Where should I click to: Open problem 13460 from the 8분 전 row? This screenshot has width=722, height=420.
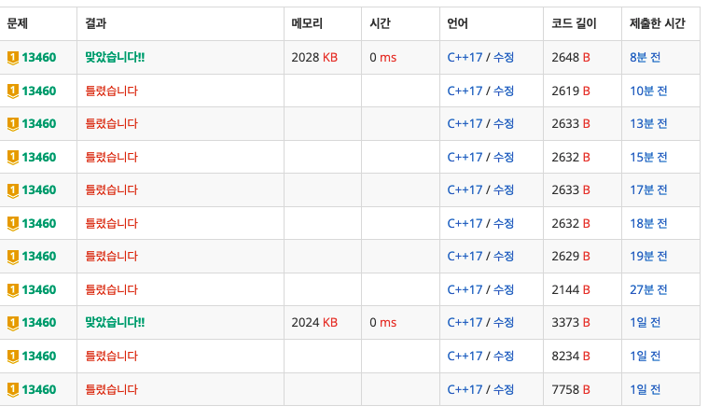pyautogui.click(x=39, y=58)
